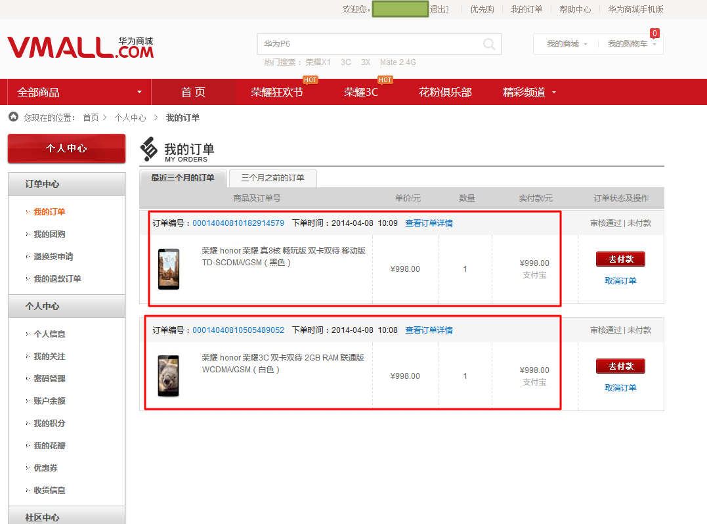Select 我的花瓣 in the sidebar
The image size is (707, 524).
coord(49,446)
